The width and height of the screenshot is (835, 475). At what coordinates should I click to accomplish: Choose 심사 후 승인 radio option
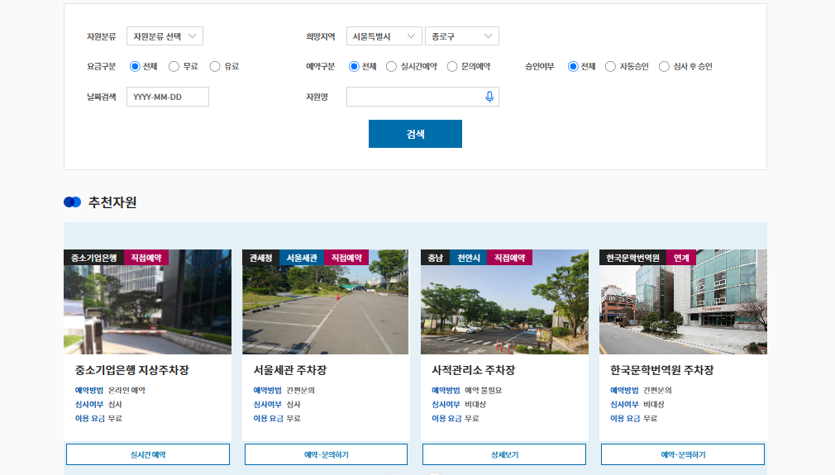[x=664, y=66]
